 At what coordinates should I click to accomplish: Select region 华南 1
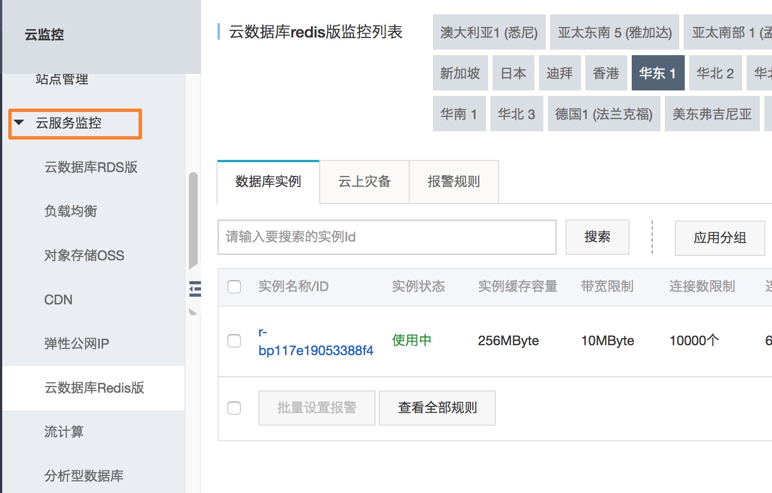pos(459,114)
